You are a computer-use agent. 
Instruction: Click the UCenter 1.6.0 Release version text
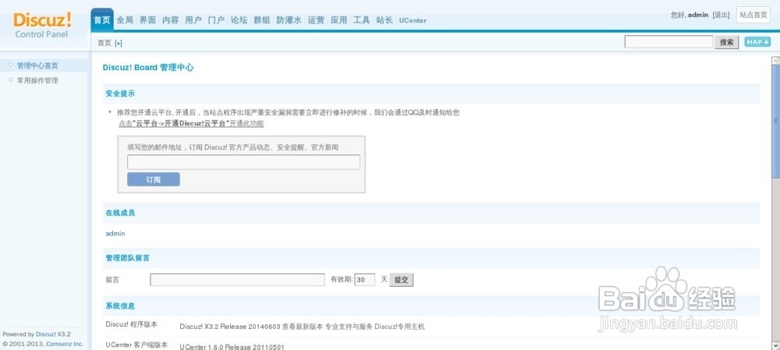point(232,347)
